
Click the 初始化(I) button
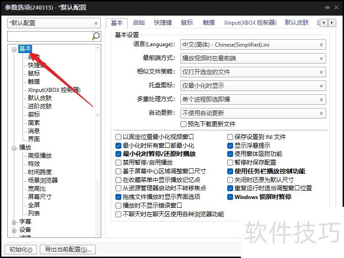21,249
